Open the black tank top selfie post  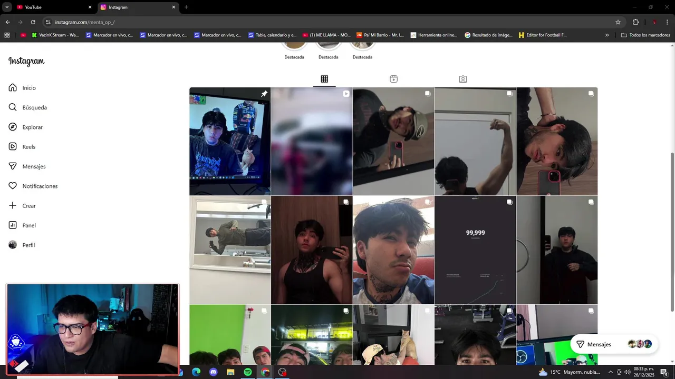(x=312, y=250)
